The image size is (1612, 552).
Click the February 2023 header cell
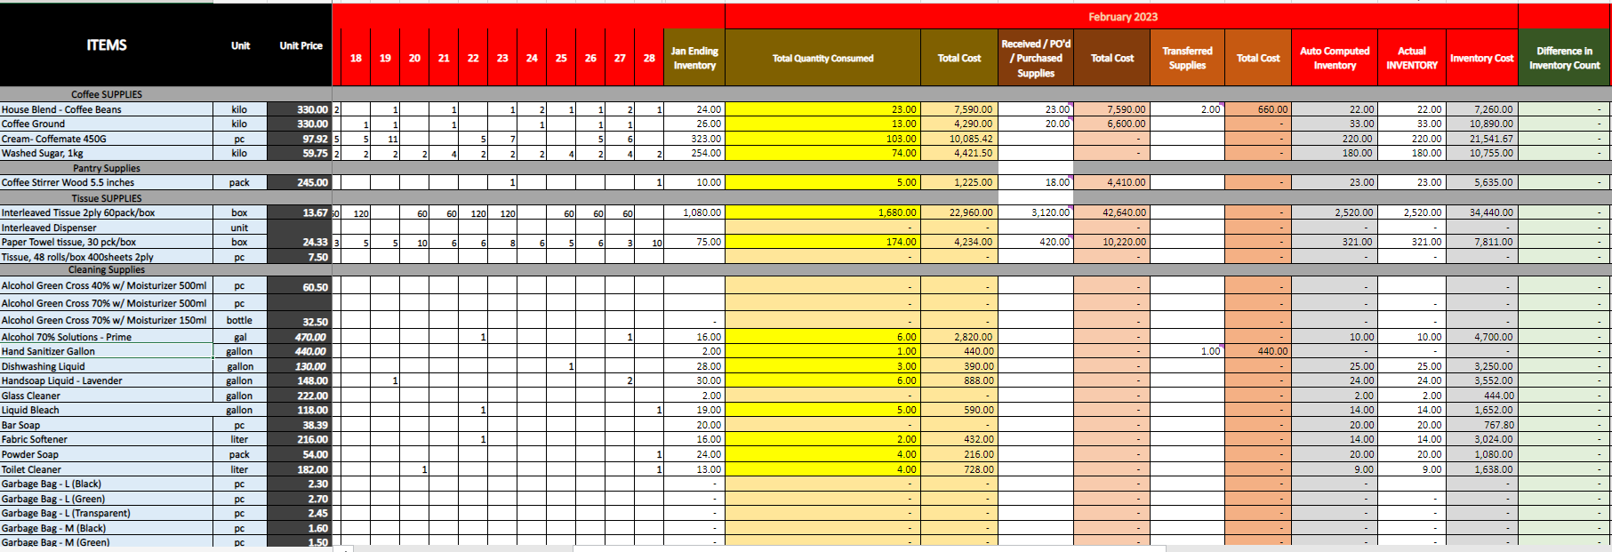[x=1122, y=17]
